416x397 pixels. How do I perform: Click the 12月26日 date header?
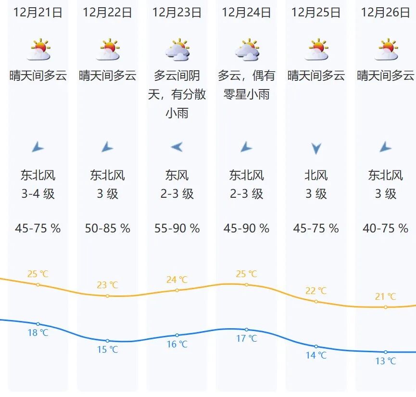pos(386,13)
